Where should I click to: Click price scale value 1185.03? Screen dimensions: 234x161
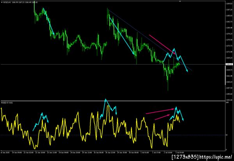[229, 16]
